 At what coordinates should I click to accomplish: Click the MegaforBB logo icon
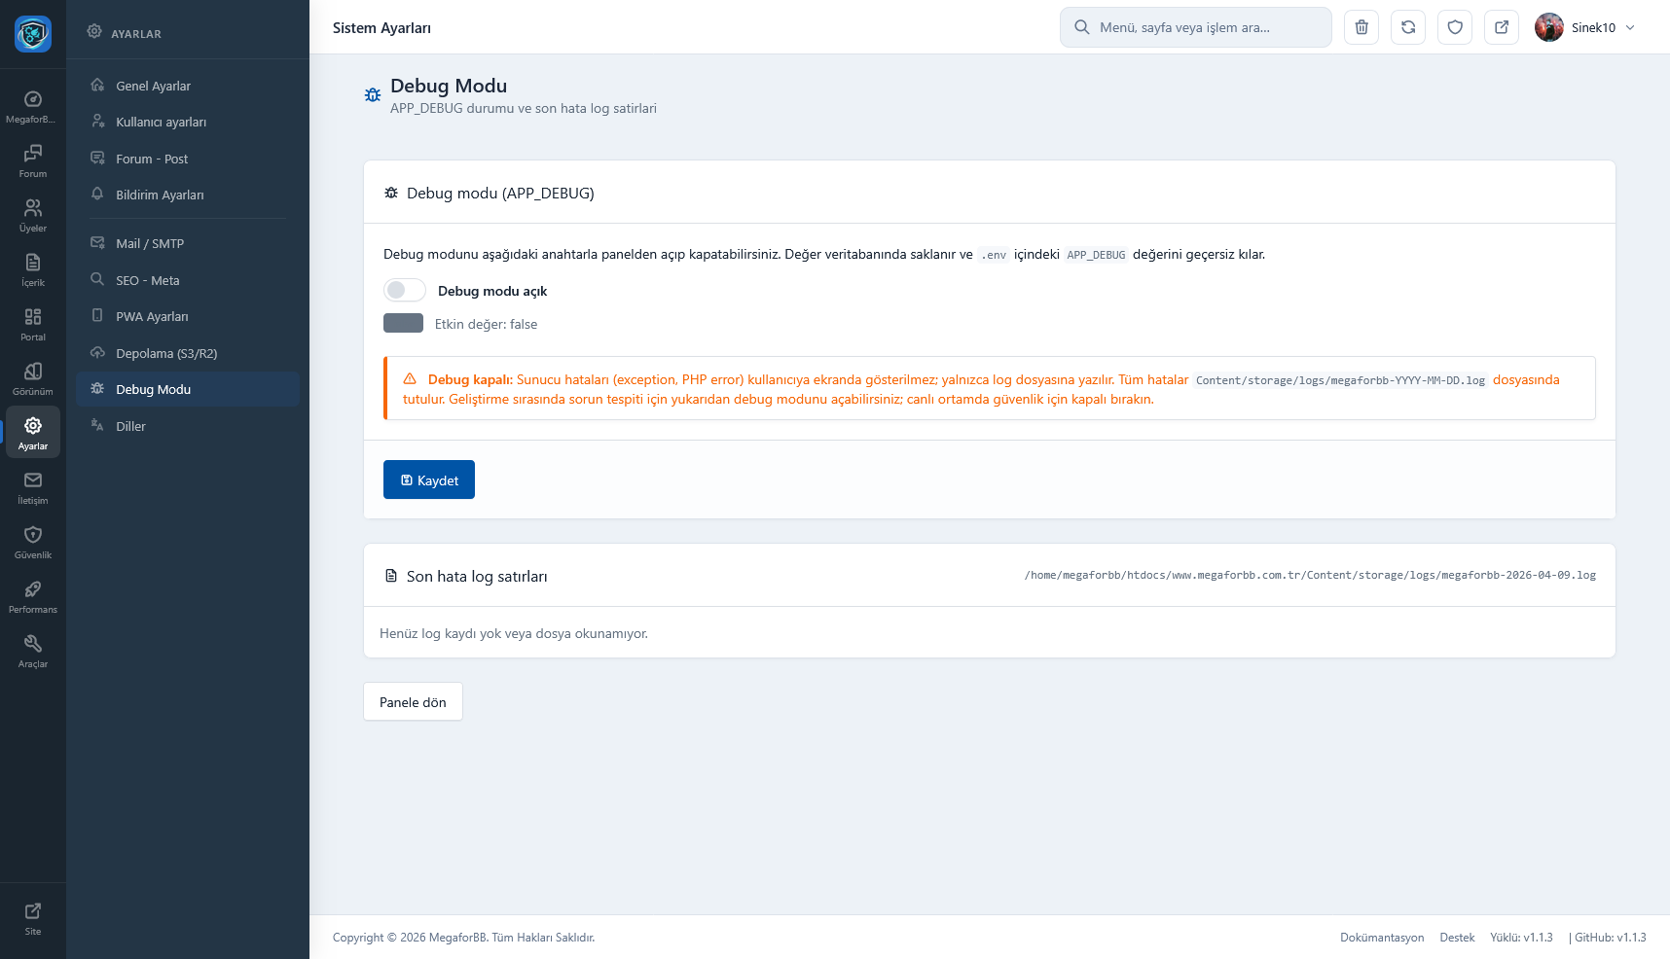click(x=33, y=34)
